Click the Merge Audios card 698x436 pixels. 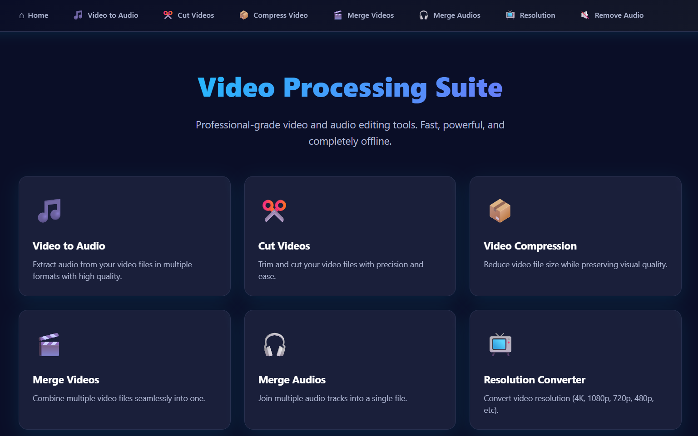point(350,370)
